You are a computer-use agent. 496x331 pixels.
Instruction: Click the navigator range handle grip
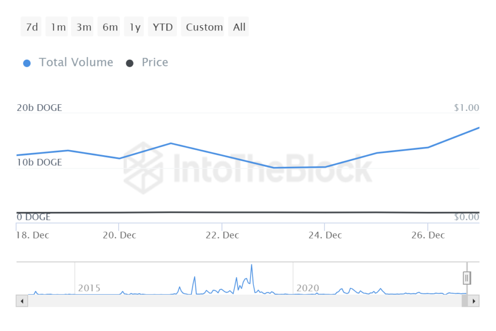[467, 278]
